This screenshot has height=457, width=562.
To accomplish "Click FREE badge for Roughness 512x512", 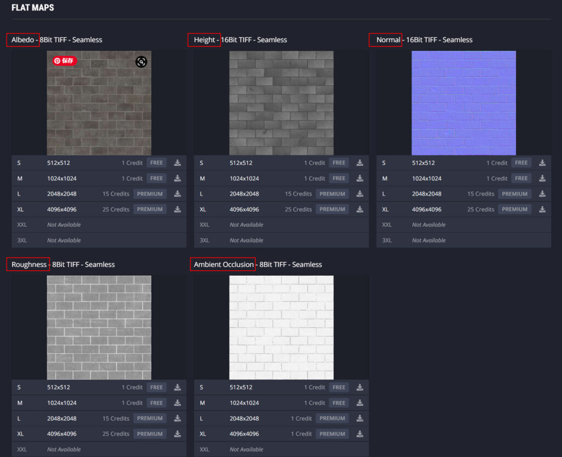I will click(x=156, y=387).
